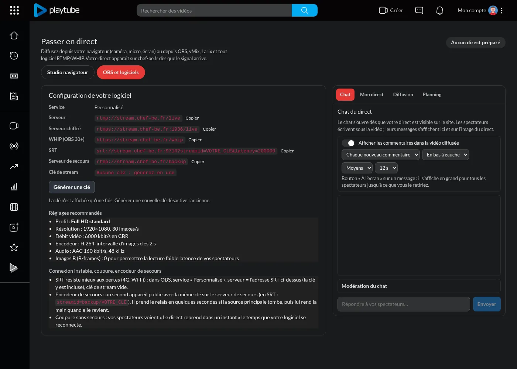Copy the WHIP server URL
Image resolution: width=517 pixels, height=369 pixels.
pyautogui.click(x=195, y=140)
